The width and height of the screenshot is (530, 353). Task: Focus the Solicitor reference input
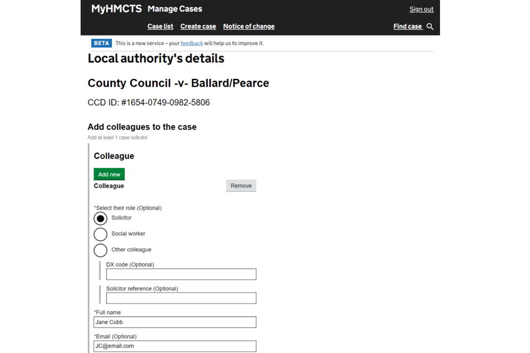click(181, 298)
